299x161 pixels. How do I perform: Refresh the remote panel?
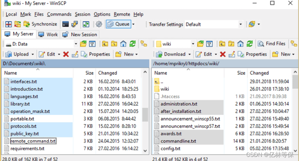250,44
